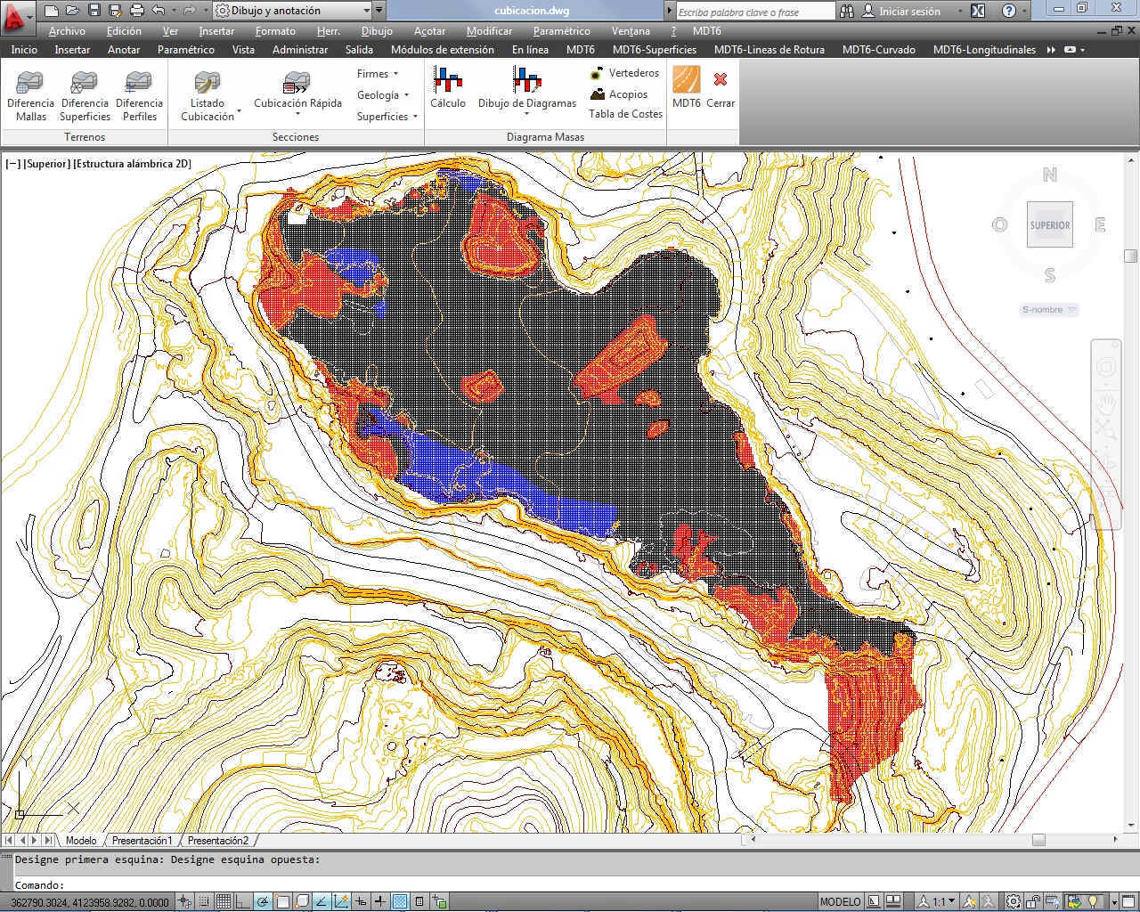Expand the Geología dropdown
1140x912 pixels.
[x=383, y=95]
